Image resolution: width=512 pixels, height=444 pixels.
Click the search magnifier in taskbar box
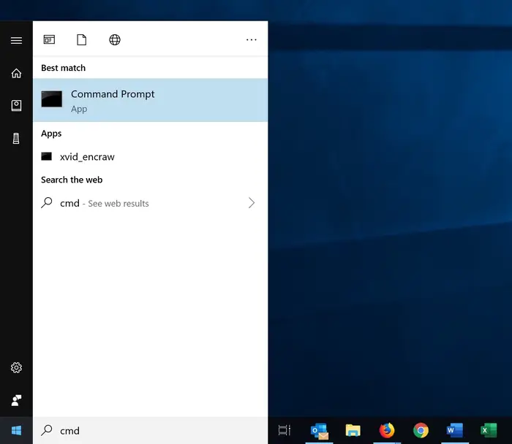pyautogui.click(x=47, y=430)
